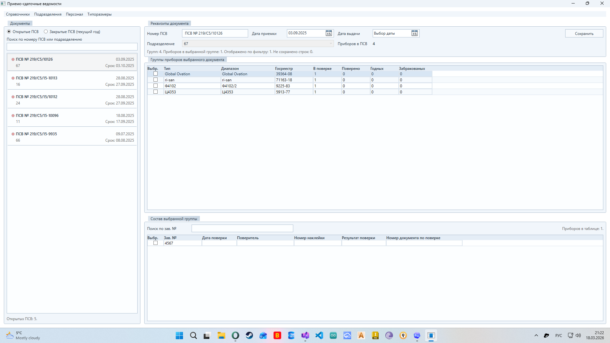Check the checkbox for serial 4567

point(155,243)
